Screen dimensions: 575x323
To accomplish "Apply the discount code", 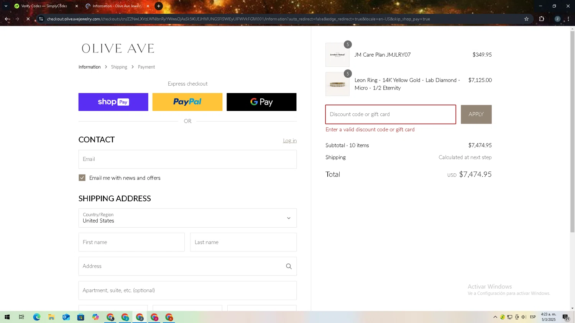I will click(x=476, y=114).
